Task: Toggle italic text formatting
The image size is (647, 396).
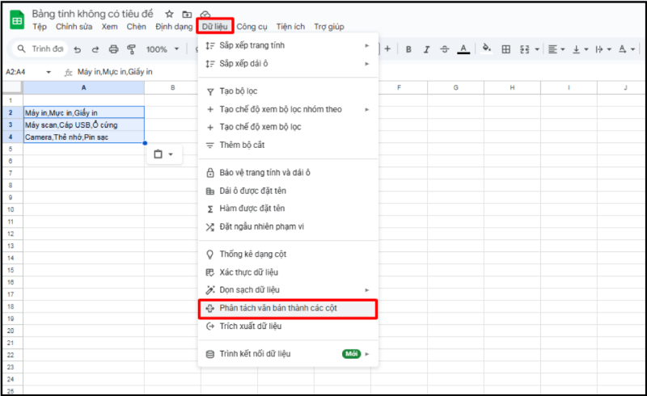Action: coord(426,49)
